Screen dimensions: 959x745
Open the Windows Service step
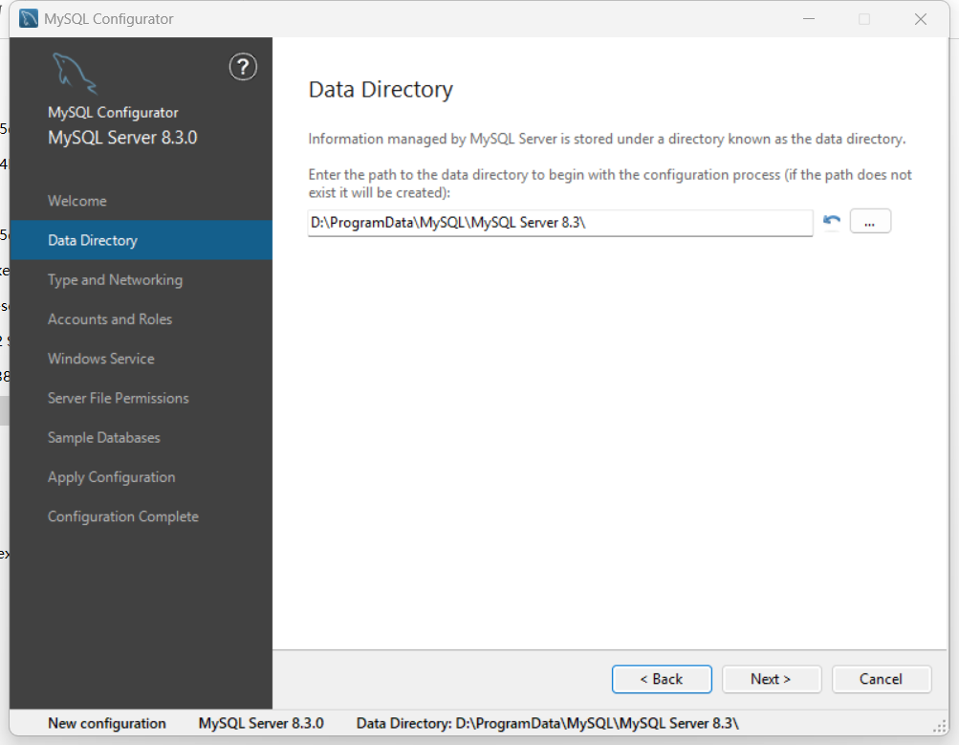coord(141,359)
